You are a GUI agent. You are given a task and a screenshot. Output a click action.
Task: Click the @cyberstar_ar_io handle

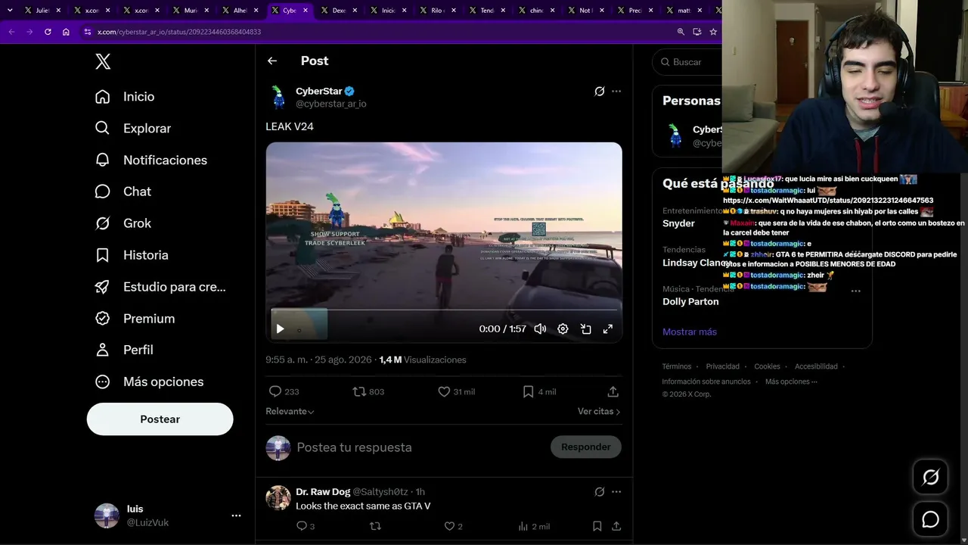[331, 104]
